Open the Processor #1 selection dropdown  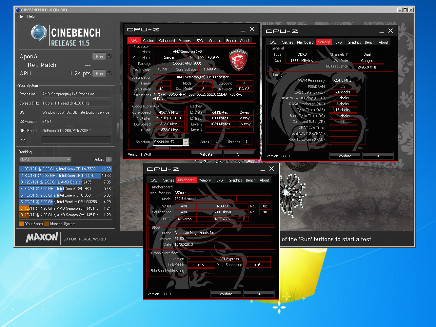point(186,142)
